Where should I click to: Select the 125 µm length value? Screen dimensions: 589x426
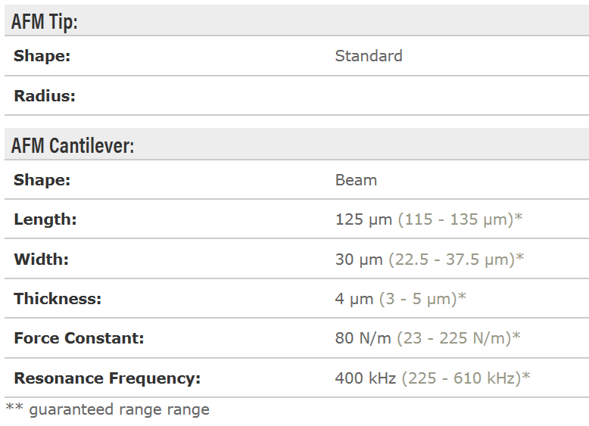pyautogui.click(x=363, y=219)
